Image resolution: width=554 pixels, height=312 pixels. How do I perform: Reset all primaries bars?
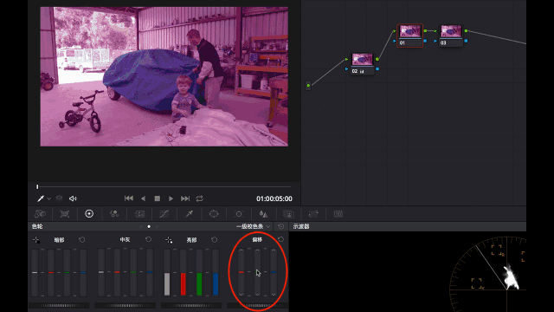click(280, 226)
